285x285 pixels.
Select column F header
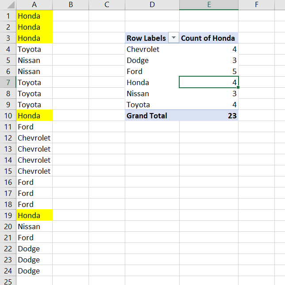click(257, 5)
